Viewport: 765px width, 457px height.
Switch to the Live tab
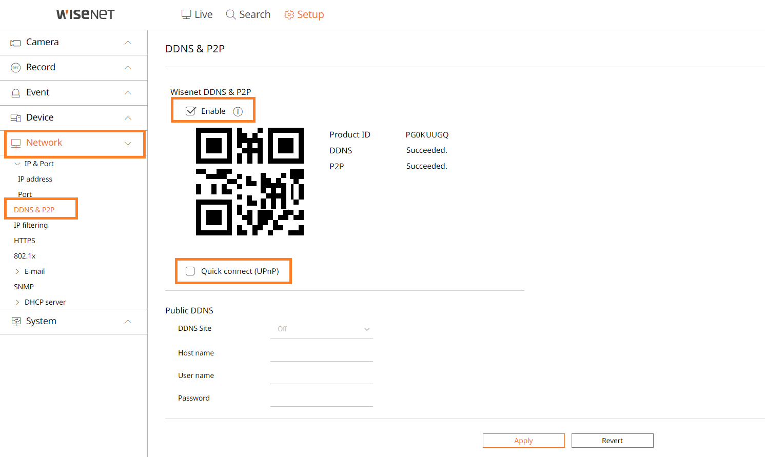(197, 15)
